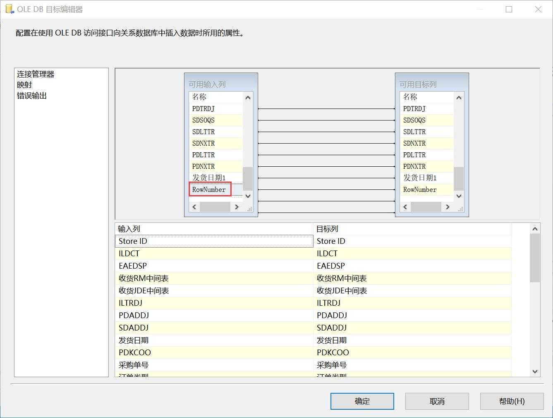The width and height of the screenshot is (553, 418).
Task: Click 收货JDE中间表 input column cell
Action: click(214, 290)
